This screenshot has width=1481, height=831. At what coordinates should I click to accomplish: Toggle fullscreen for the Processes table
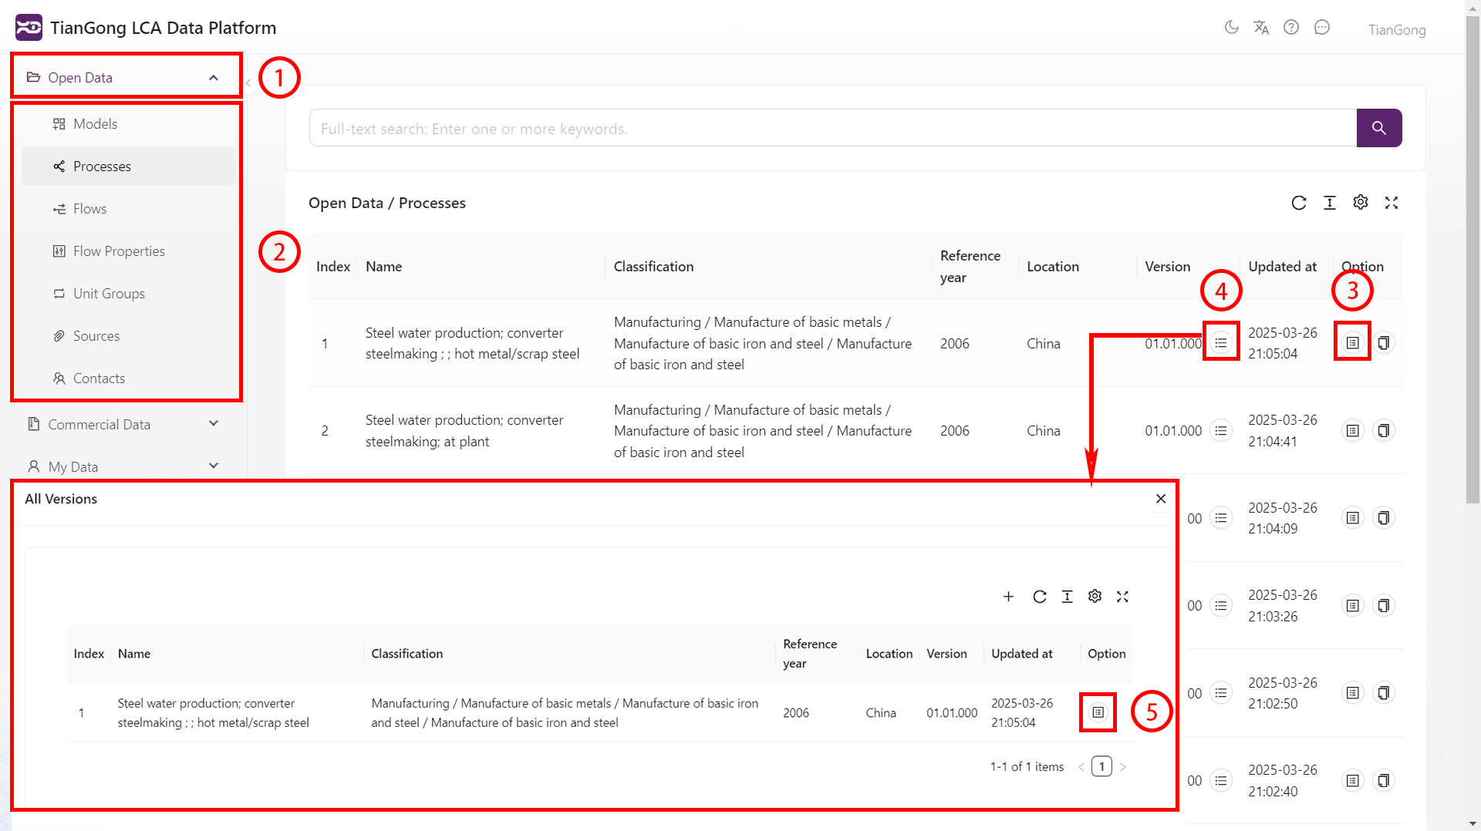click(x=1392, y=203)
